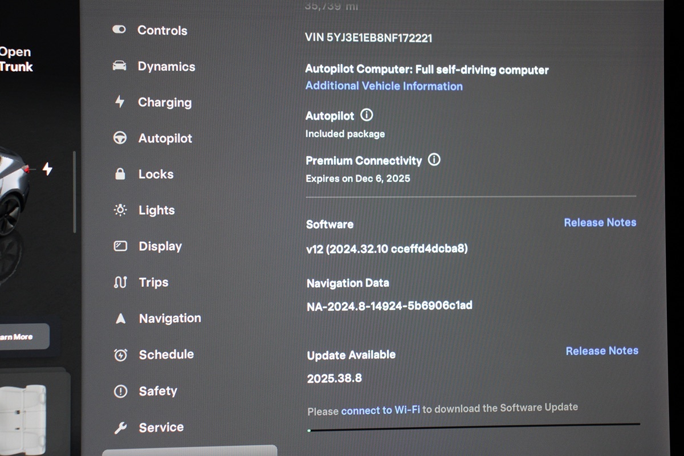The height and width of the screenshot is (456, 684).
Task: Tap connect to Wi-Fi link
Action: click(x=380, y=410)
